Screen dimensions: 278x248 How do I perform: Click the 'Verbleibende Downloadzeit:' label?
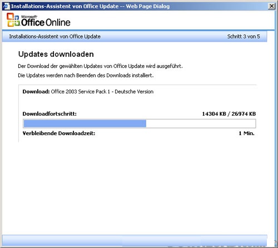point(59,133)
